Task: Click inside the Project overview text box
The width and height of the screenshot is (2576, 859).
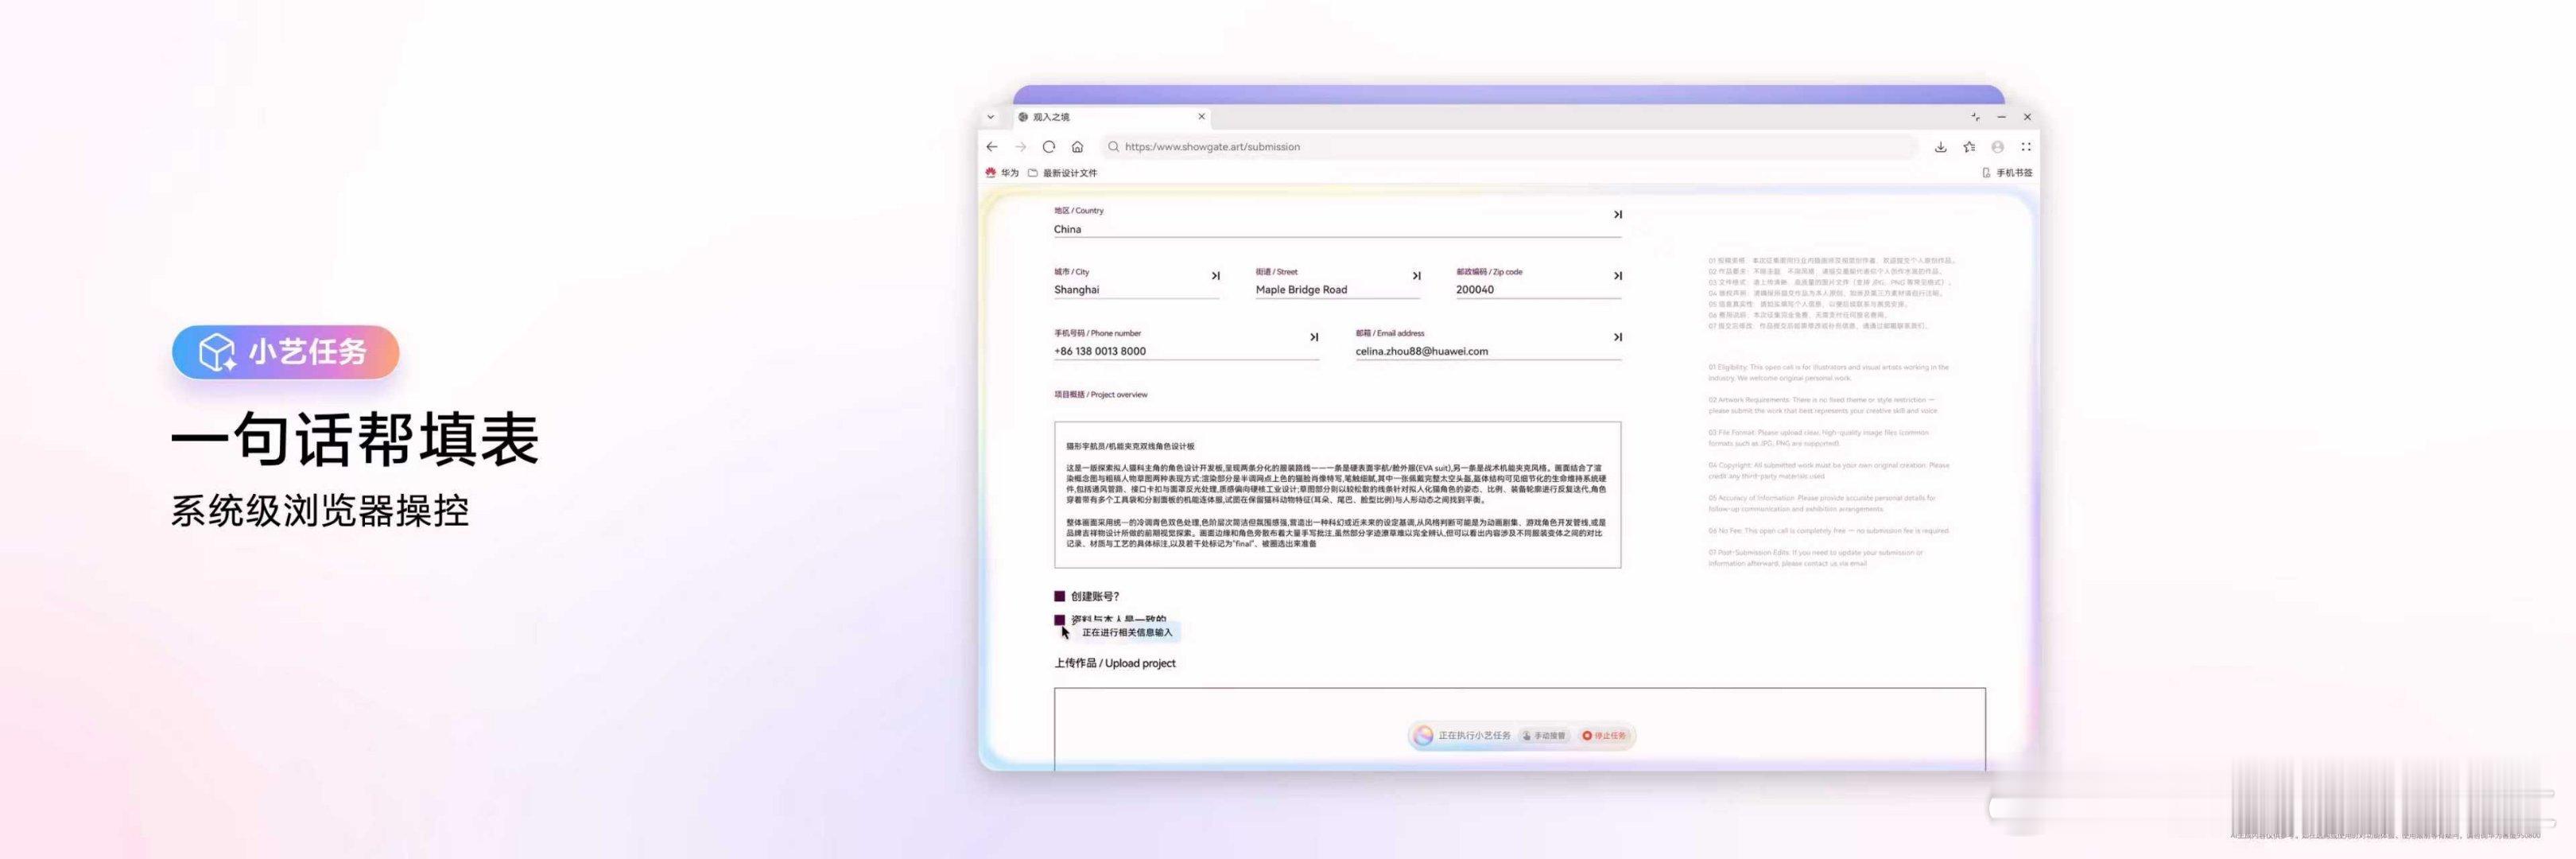Action: (x=1337, y=495)
